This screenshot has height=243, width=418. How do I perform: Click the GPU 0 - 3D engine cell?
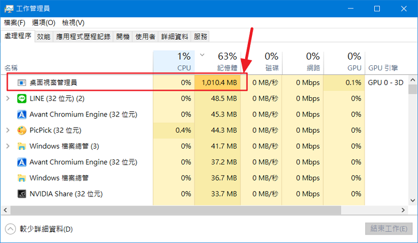pos(386,83)
